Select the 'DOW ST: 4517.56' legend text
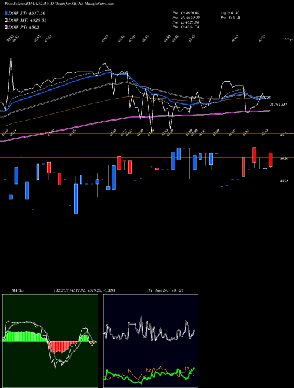294x388 pixels. pyautogui.click(x=26, y=13)
